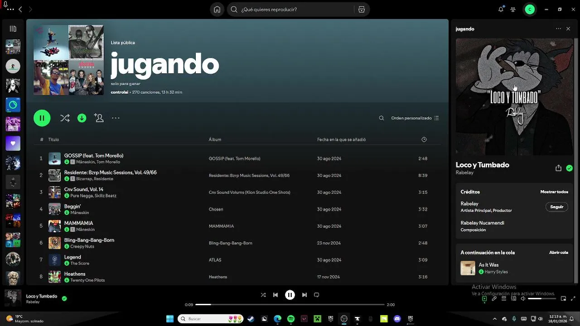Viewport: 580px width, 326px height.
Task: Open the mini player icon
Action: pos(563,299)
